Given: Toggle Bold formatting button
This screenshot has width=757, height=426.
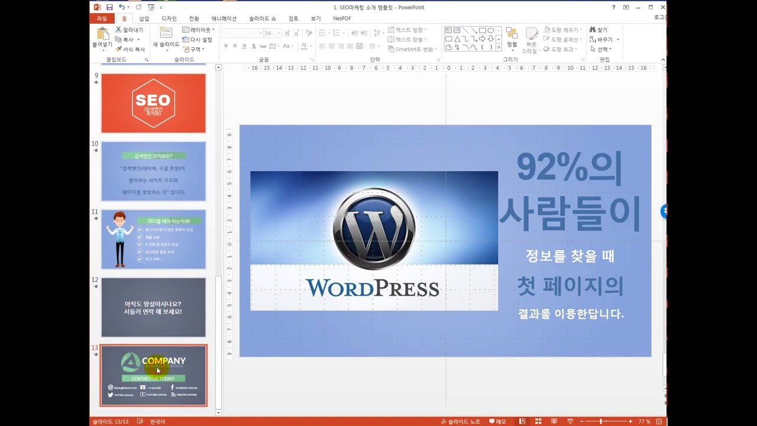Looking at the screenshot, I should pyautogui.click(x=225, y=46).
